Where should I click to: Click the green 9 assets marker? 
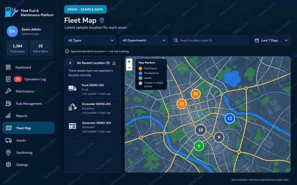(199, 146)
